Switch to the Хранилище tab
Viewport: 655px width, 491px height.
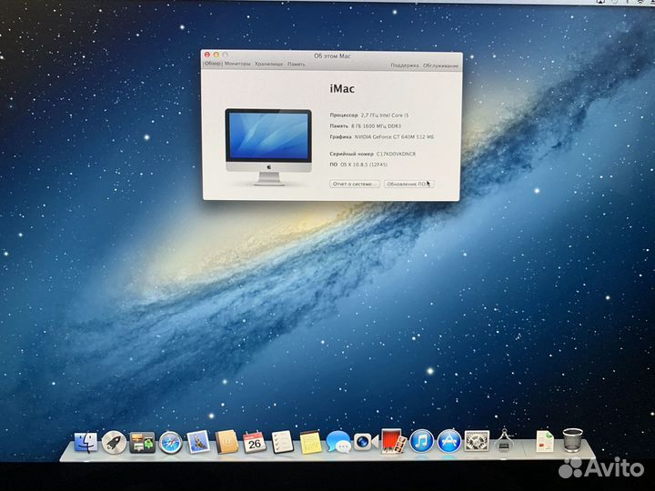coord(269,64)
